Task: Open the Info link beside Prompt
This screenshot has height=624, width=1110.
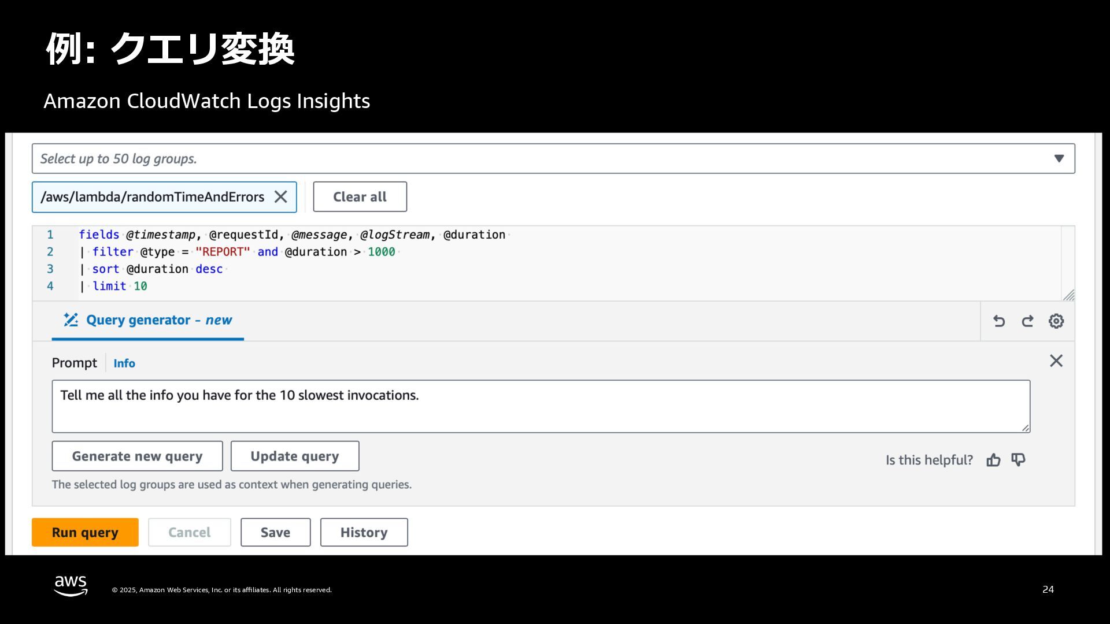Action: coord(124,363)
